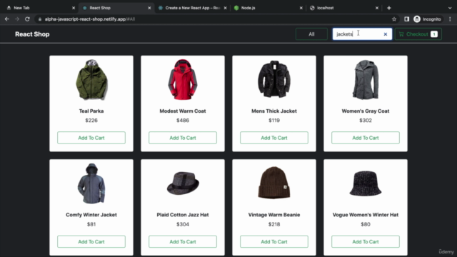The height and width of the screenshot is (257, 457).
Task: Click the Mens Thick Jacket title
Action: tap(274, 111)
